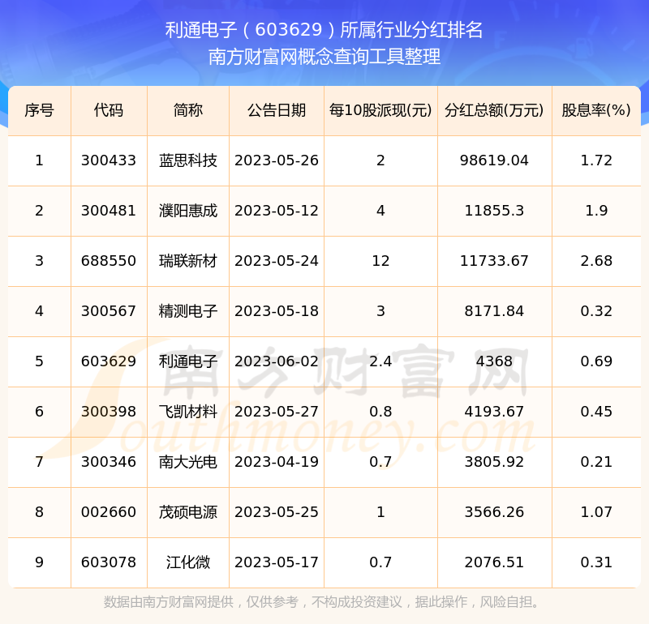Image resolution: width=649 pixels, height=624 pixels.
Task: Click total dividend 2076.51
Action: point(494,562)
